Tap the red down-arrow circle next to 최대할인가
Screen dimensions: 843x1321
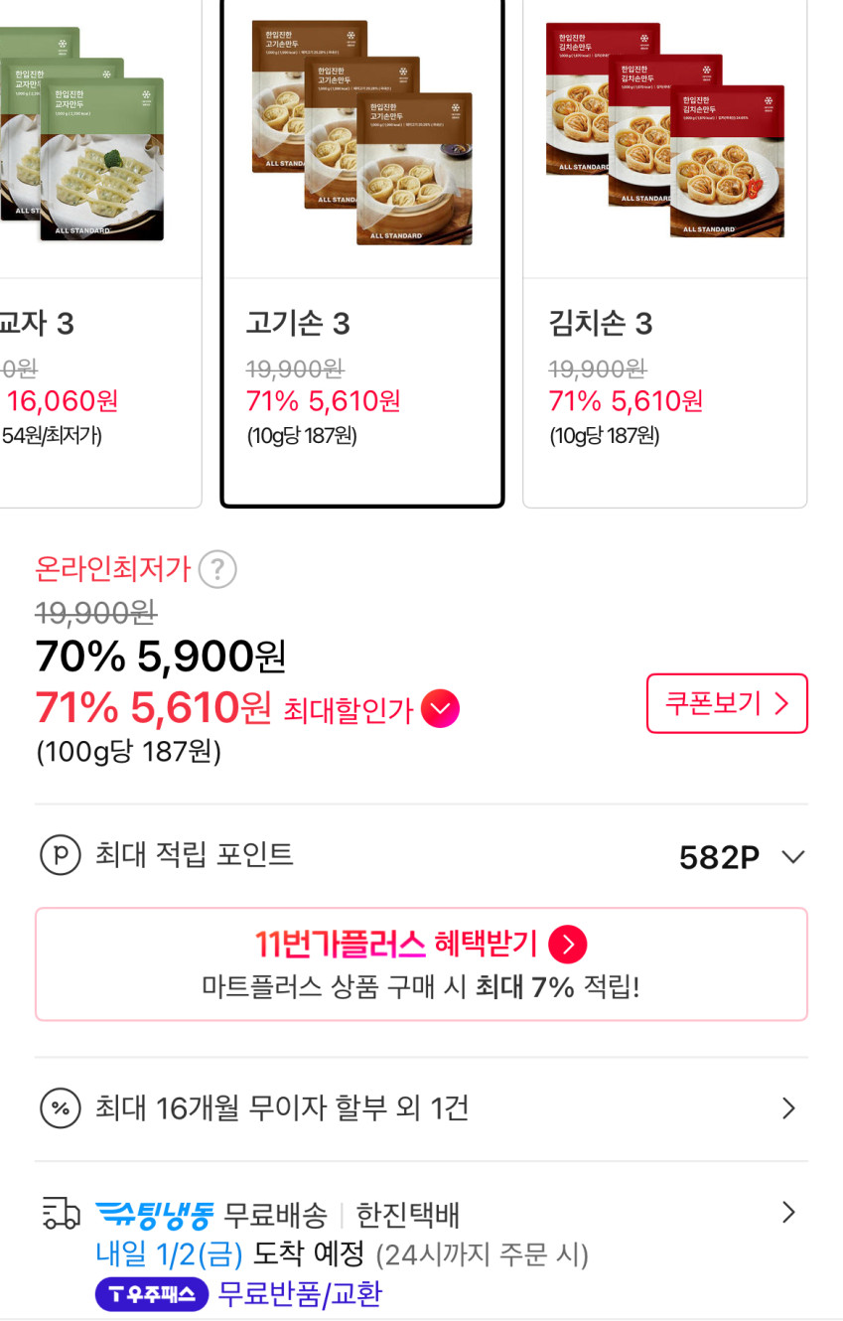[x=440, y=709]
